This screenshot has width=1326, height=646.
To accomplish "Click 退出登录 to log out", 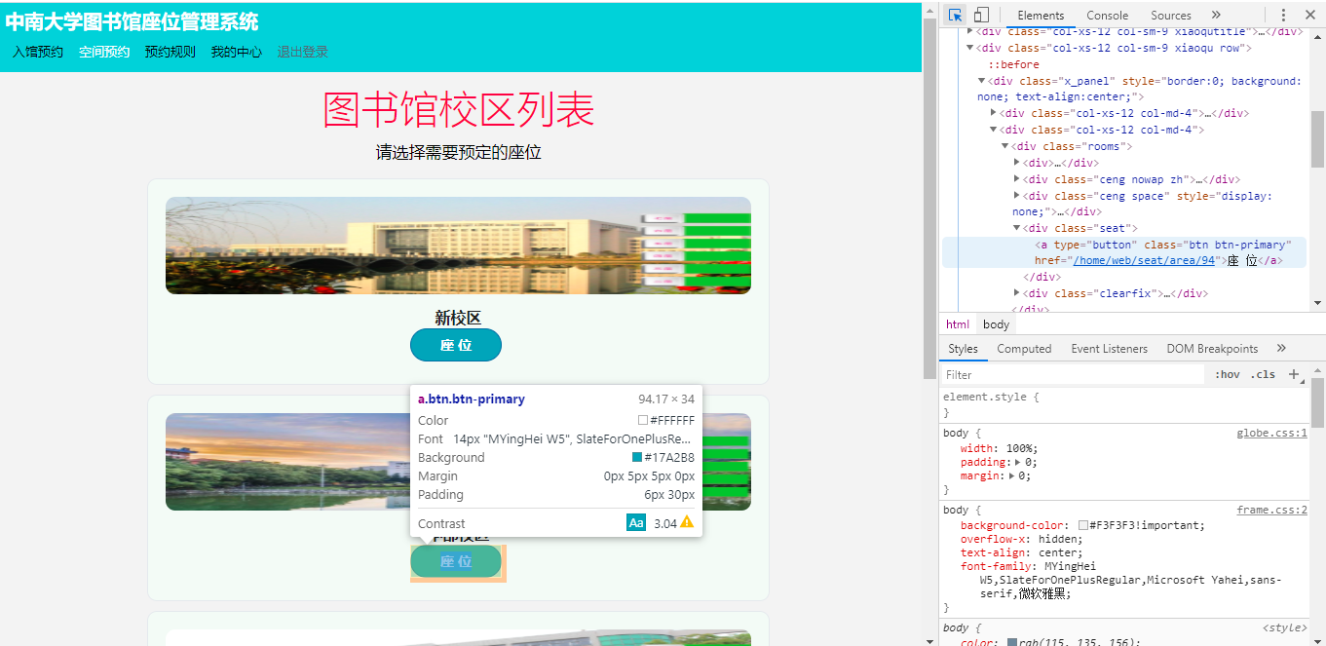I will pos(303,53).
